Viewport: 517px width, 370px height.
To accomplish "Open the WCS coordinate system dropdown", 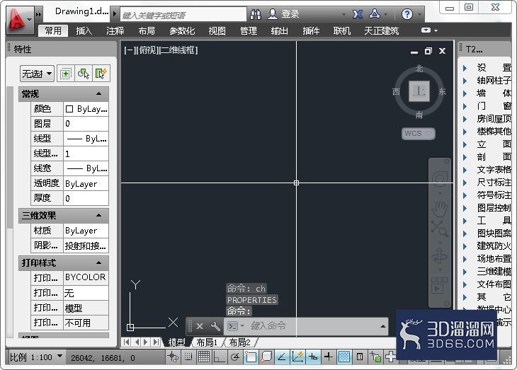I will (x=418, y=134).
